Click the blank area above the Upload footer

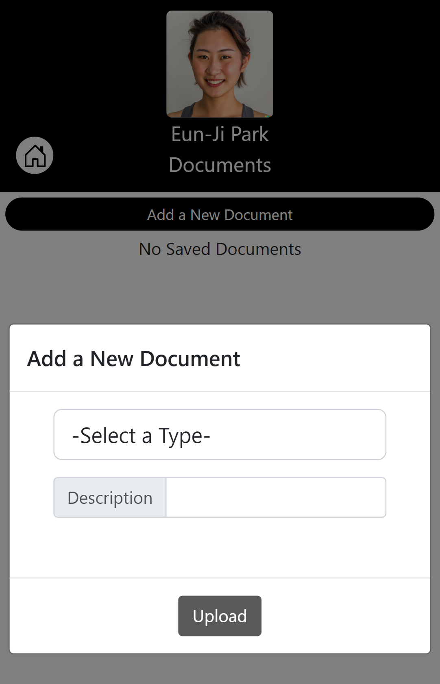tap(220, 547)
